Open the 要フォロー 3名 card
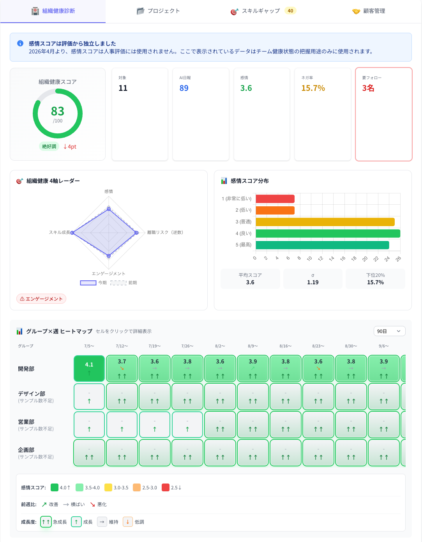Viewport: 422px width, 542px height. click(x=384, y=114)
